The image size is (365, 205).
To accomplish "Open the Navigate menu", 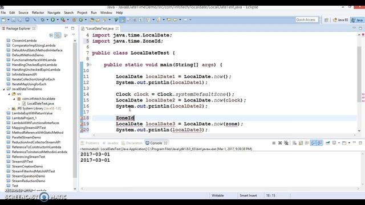I will 54,13.
